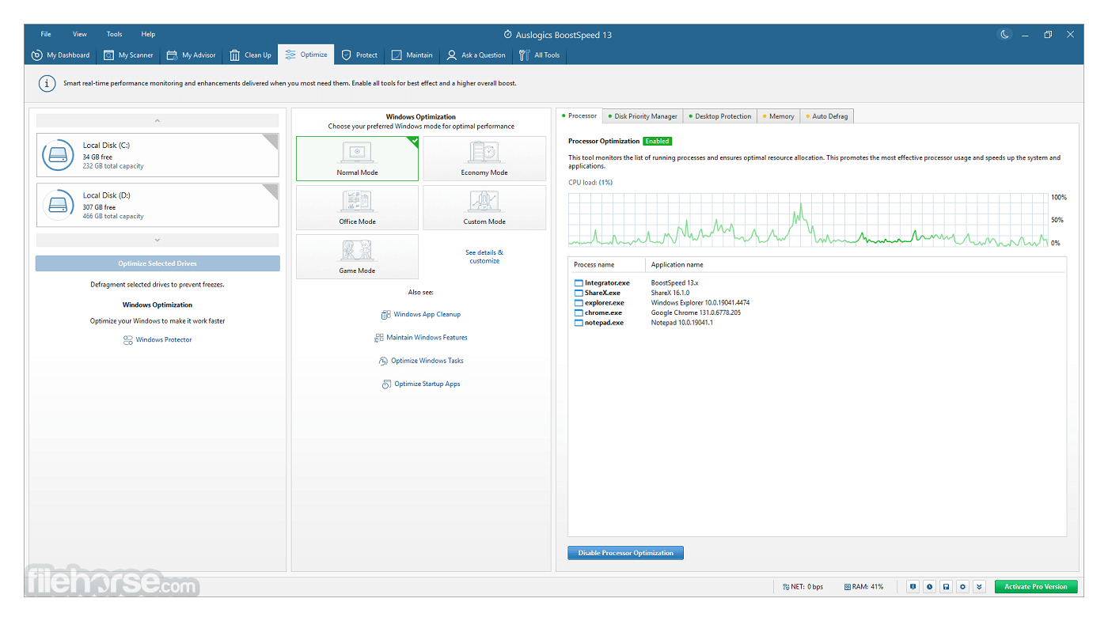This screenshot has height=621, width=1108.
Task: Toggle selection of Local Disk (C:)
Action: (157, 155)
